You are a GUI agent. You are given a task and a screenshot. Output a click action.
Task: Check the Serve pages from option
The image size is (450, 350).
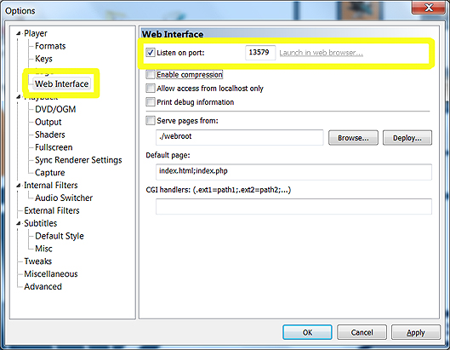tap(151, 120)
